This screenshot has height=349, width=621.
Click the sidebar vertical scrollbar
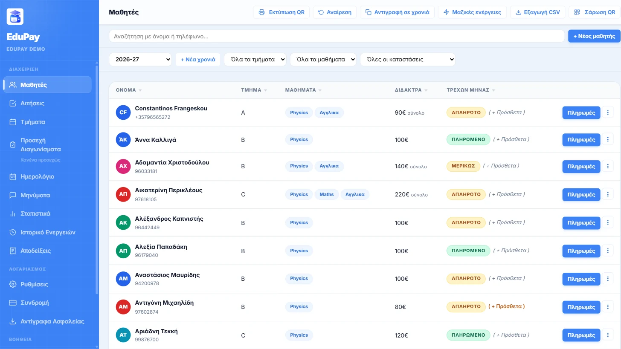(97, 179)
